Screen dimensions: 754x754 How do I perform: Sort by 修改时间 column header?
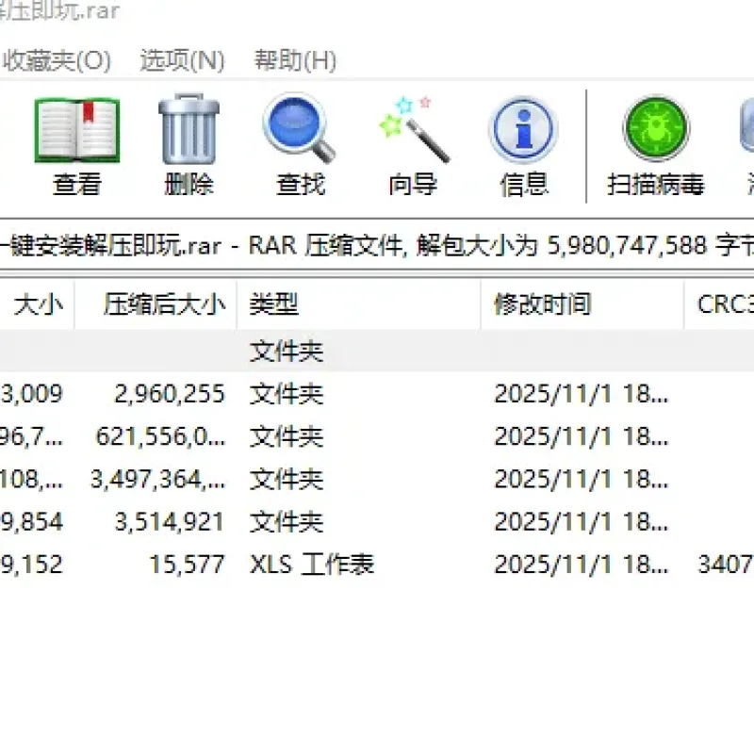582,304
